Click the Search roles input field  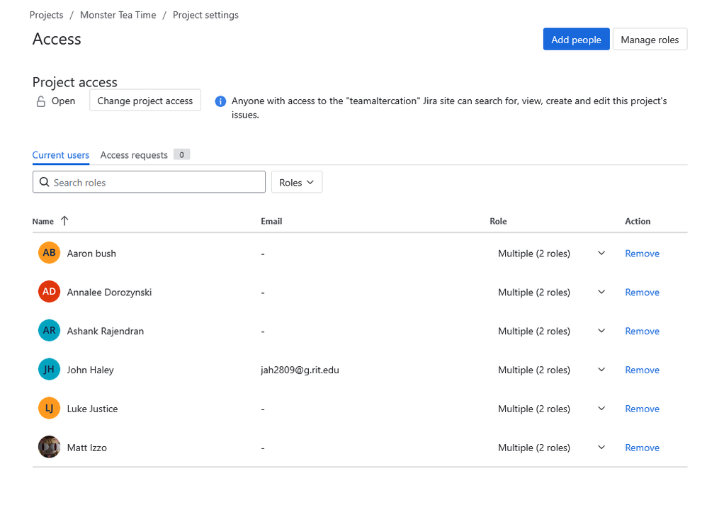tap(149, 182)
